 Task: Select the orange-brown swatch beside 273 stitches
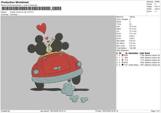[x=123, y=60]
